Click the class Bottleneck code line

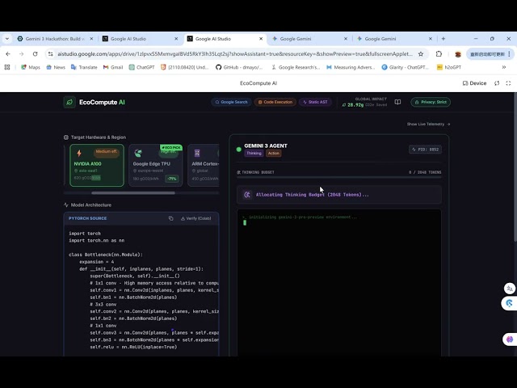point(106,255)
